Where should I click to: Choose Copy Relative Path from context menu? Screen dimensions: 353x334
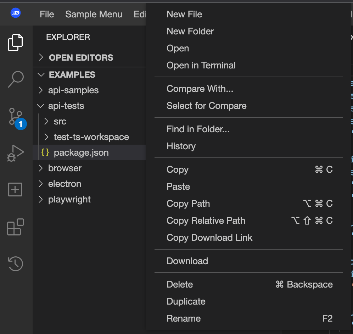pyautogui.click(x=206, y=221)
